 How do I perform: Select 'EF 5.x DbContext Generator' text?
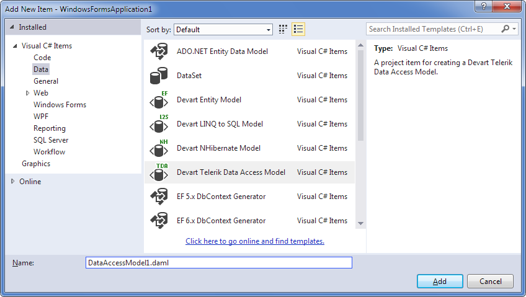click(x=221, y=197)
